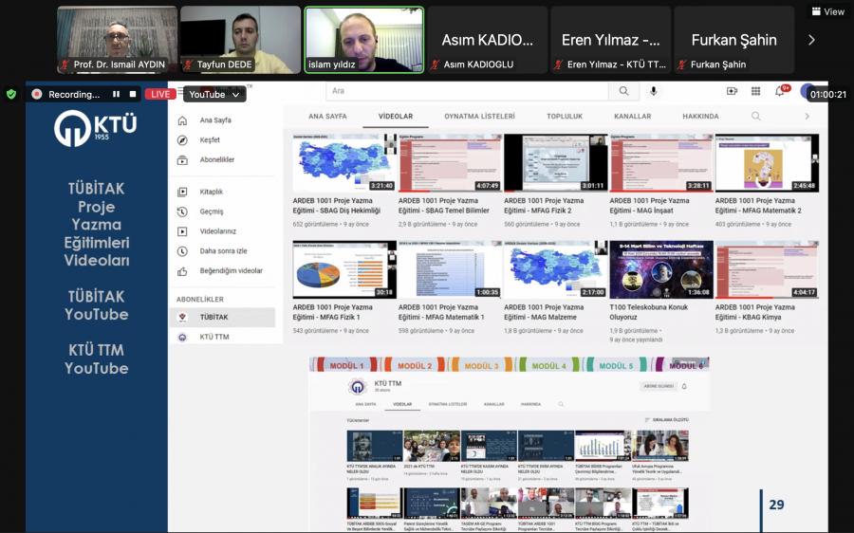The height and width of the screenshot is (533, 854).
Task: Open TÜBİTAK Proje Yazma Eğitimleri Videoları link
Action: coord(97,225)
